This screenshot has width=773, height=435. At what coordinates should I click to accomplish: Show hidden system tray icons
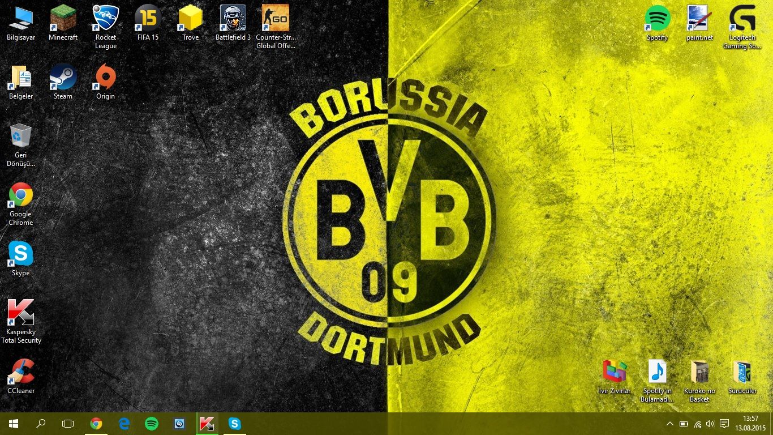(670, 424)
